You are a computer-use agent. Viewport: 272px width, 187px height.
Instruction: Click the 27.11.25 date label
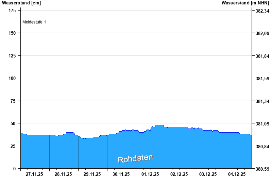pyautogui.click(x=35, y=174)
